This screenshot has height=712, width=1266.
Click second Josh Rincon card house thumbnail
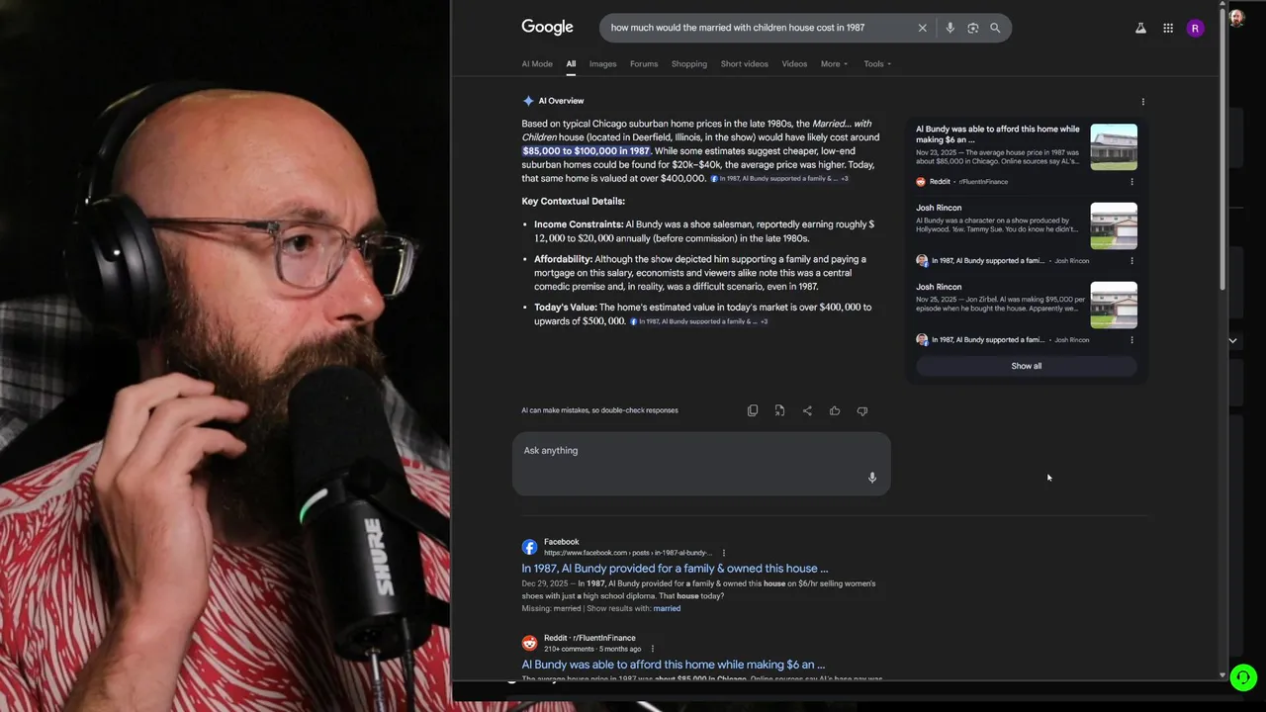[1114, 306]
